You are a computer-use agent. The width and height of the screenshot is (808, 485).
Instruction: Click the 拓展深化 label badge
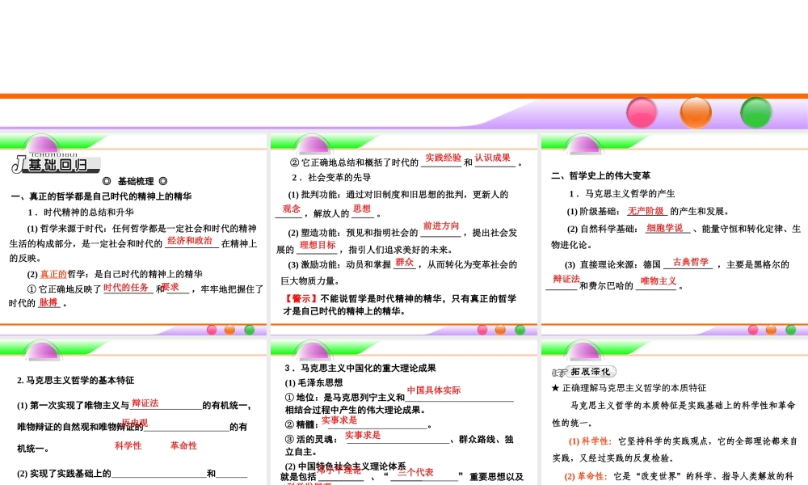click(584, 372)
